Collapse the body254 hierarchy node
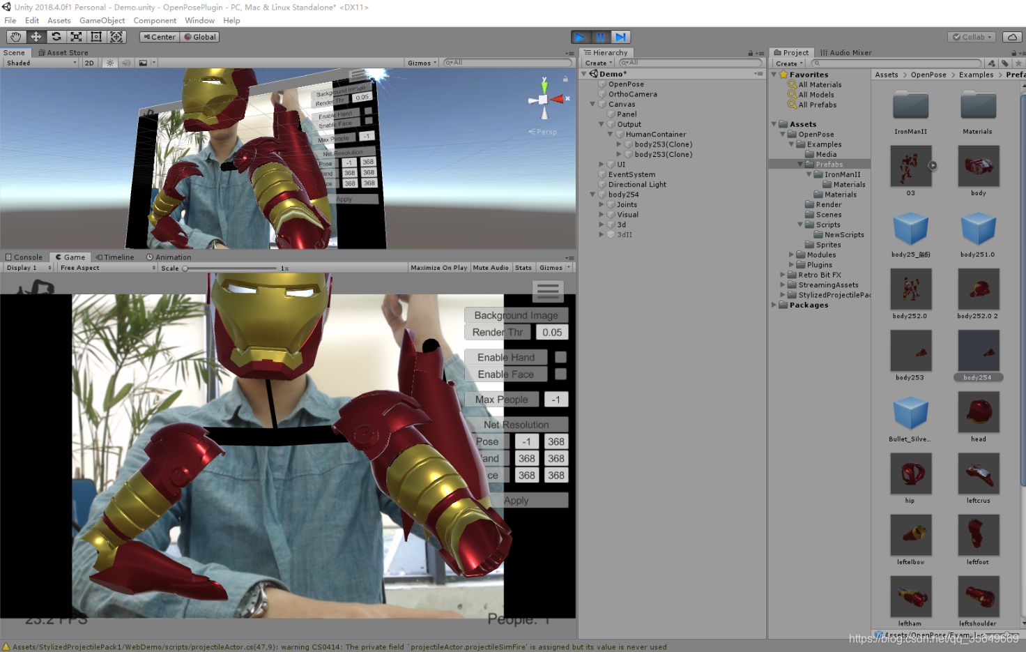 (x=593, y=195)
